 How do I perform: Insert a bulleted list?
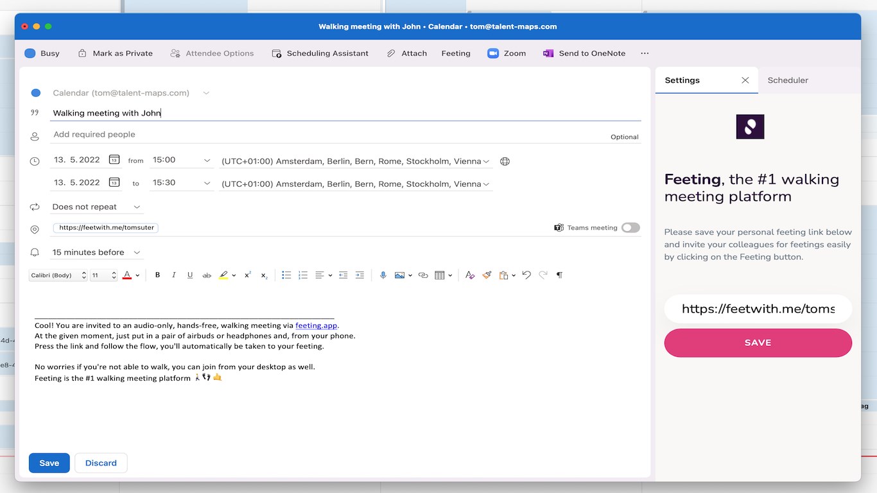click(286, 275)
